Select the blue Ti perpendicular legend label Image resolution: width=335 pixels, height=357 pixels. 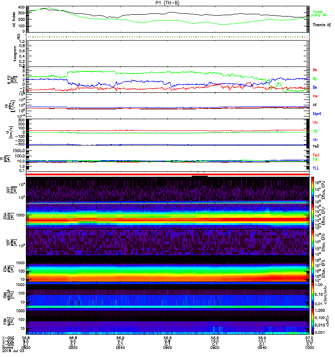point(315,168)
